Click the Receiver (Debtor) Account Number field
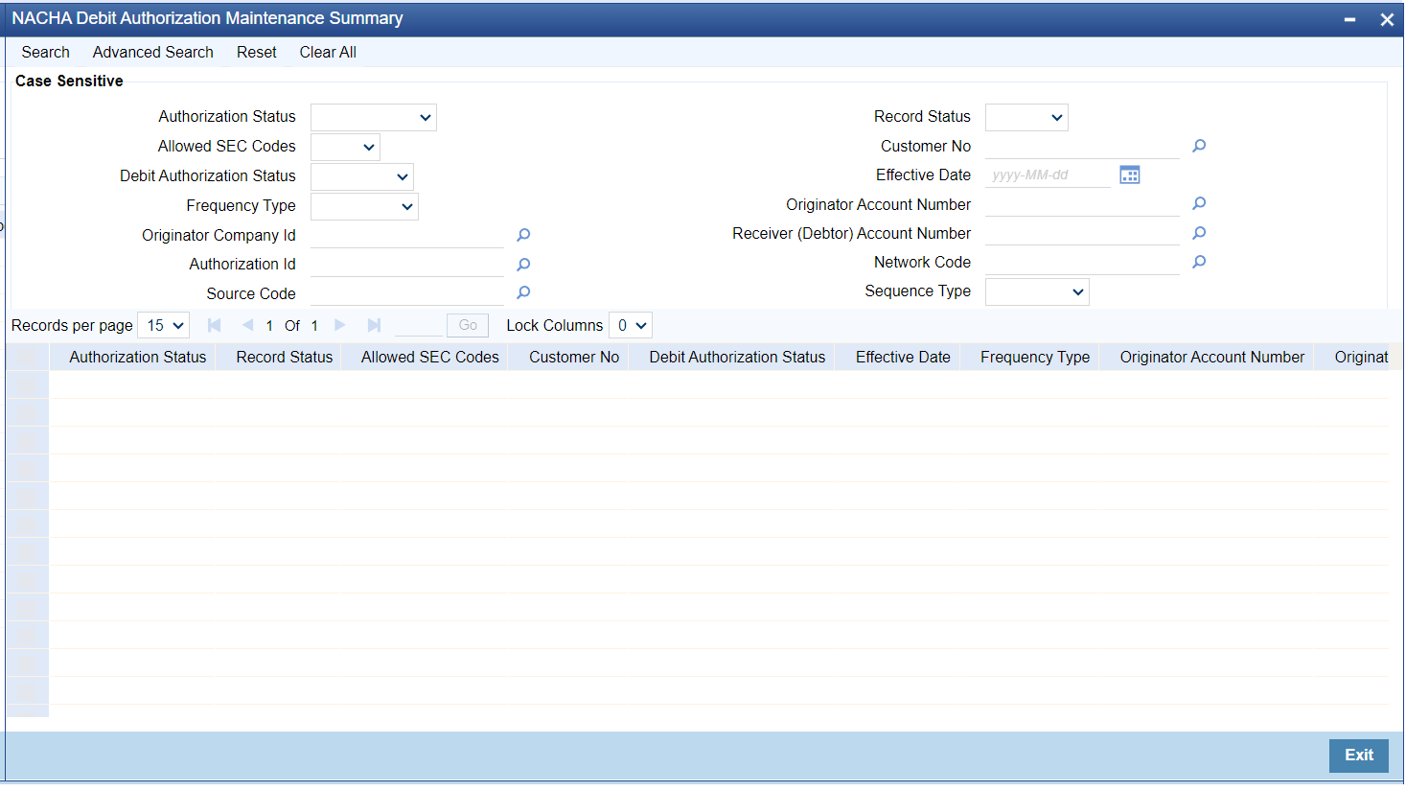Screen dimensions: 1406x791 point(1082,233)
